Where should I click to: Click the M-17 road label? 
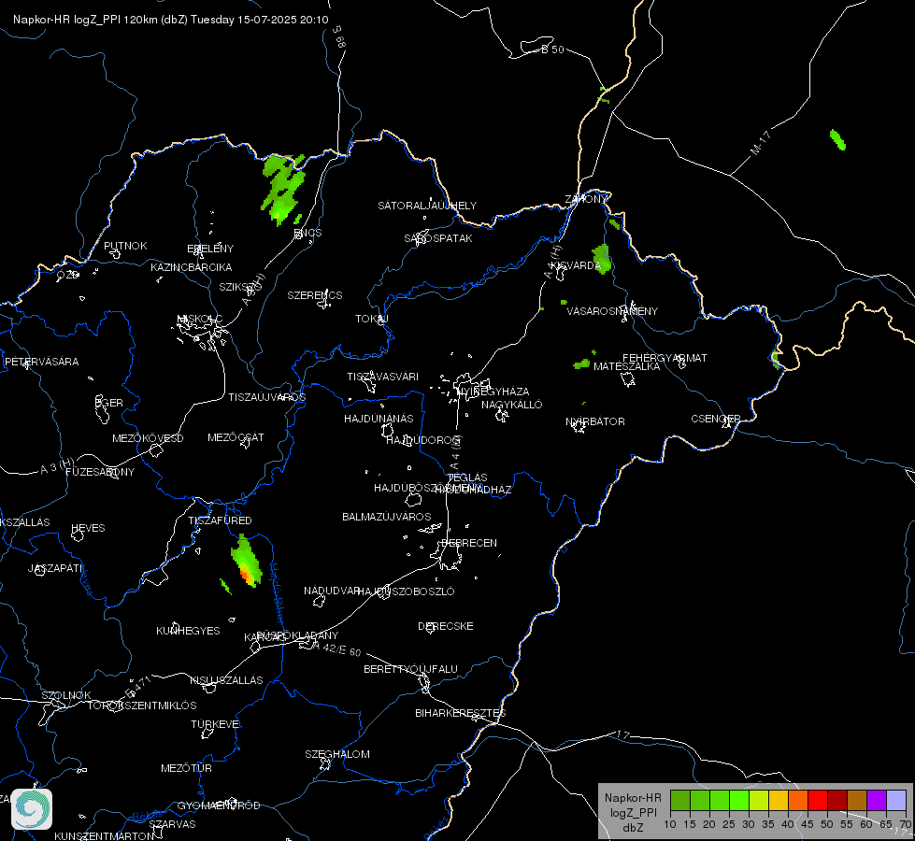tap(761, 142)
